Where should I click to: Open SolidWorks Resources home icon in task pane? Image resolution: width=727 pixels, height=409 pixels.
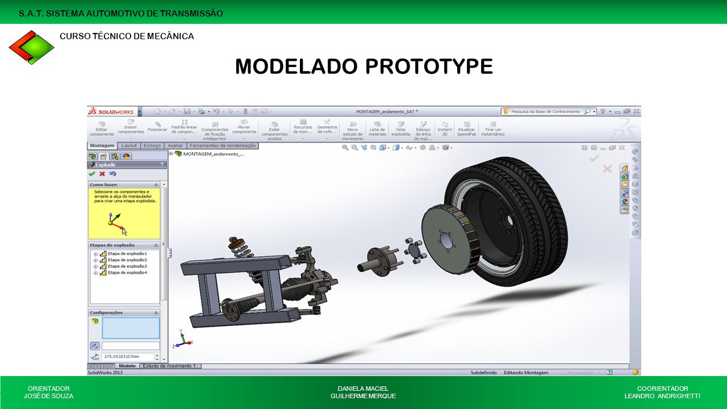[x=624, y=168]
